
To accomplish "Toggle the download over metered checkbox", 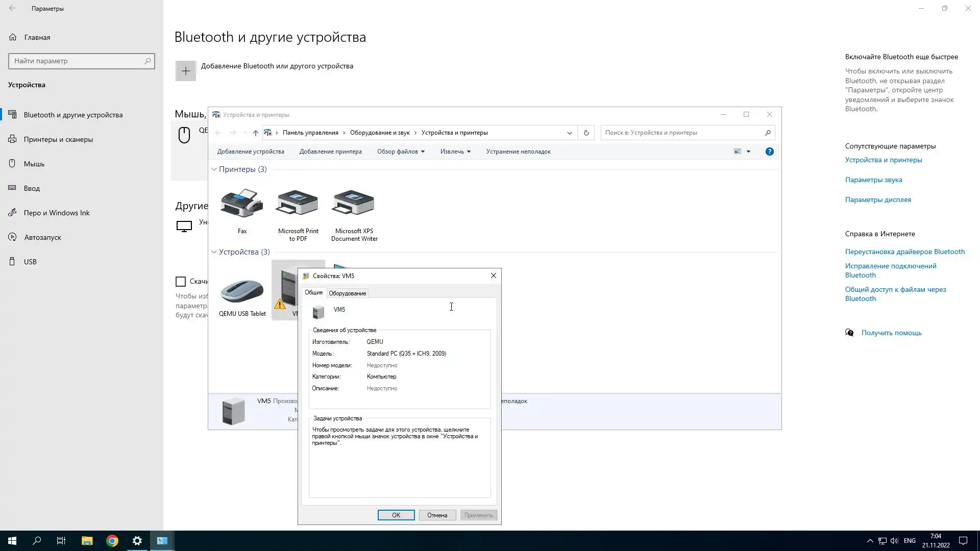I will point(181,282).
